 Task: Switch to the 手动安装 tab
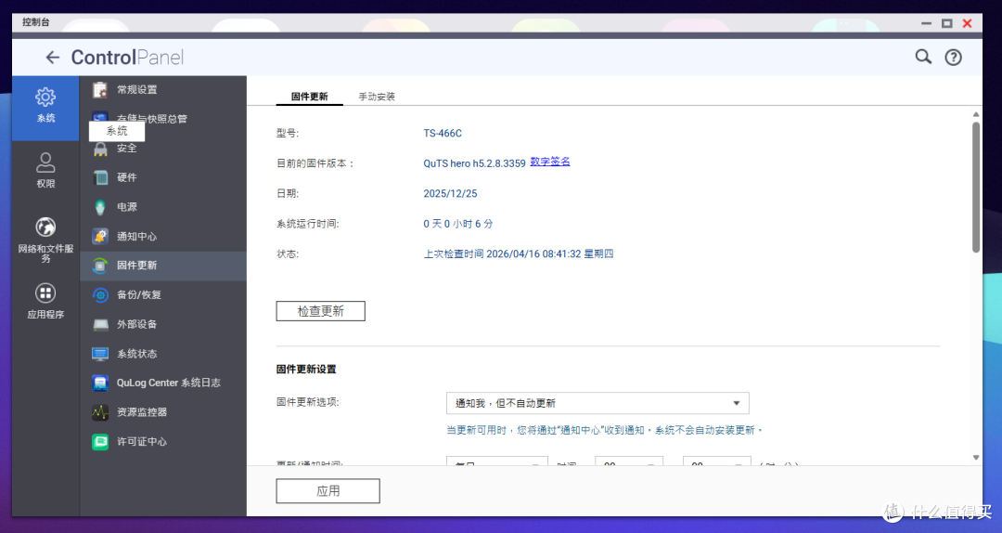tap(377, 97)
